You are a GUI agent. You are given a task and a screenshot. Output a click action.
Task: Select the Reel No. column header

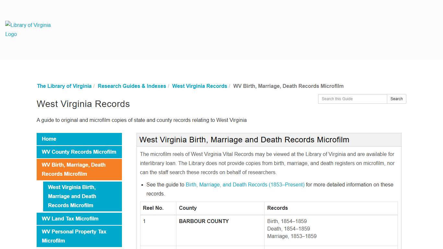153,208
